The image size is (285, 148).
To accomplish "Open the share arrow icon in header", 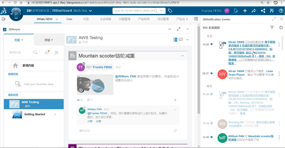I will [x=254, y=11].
